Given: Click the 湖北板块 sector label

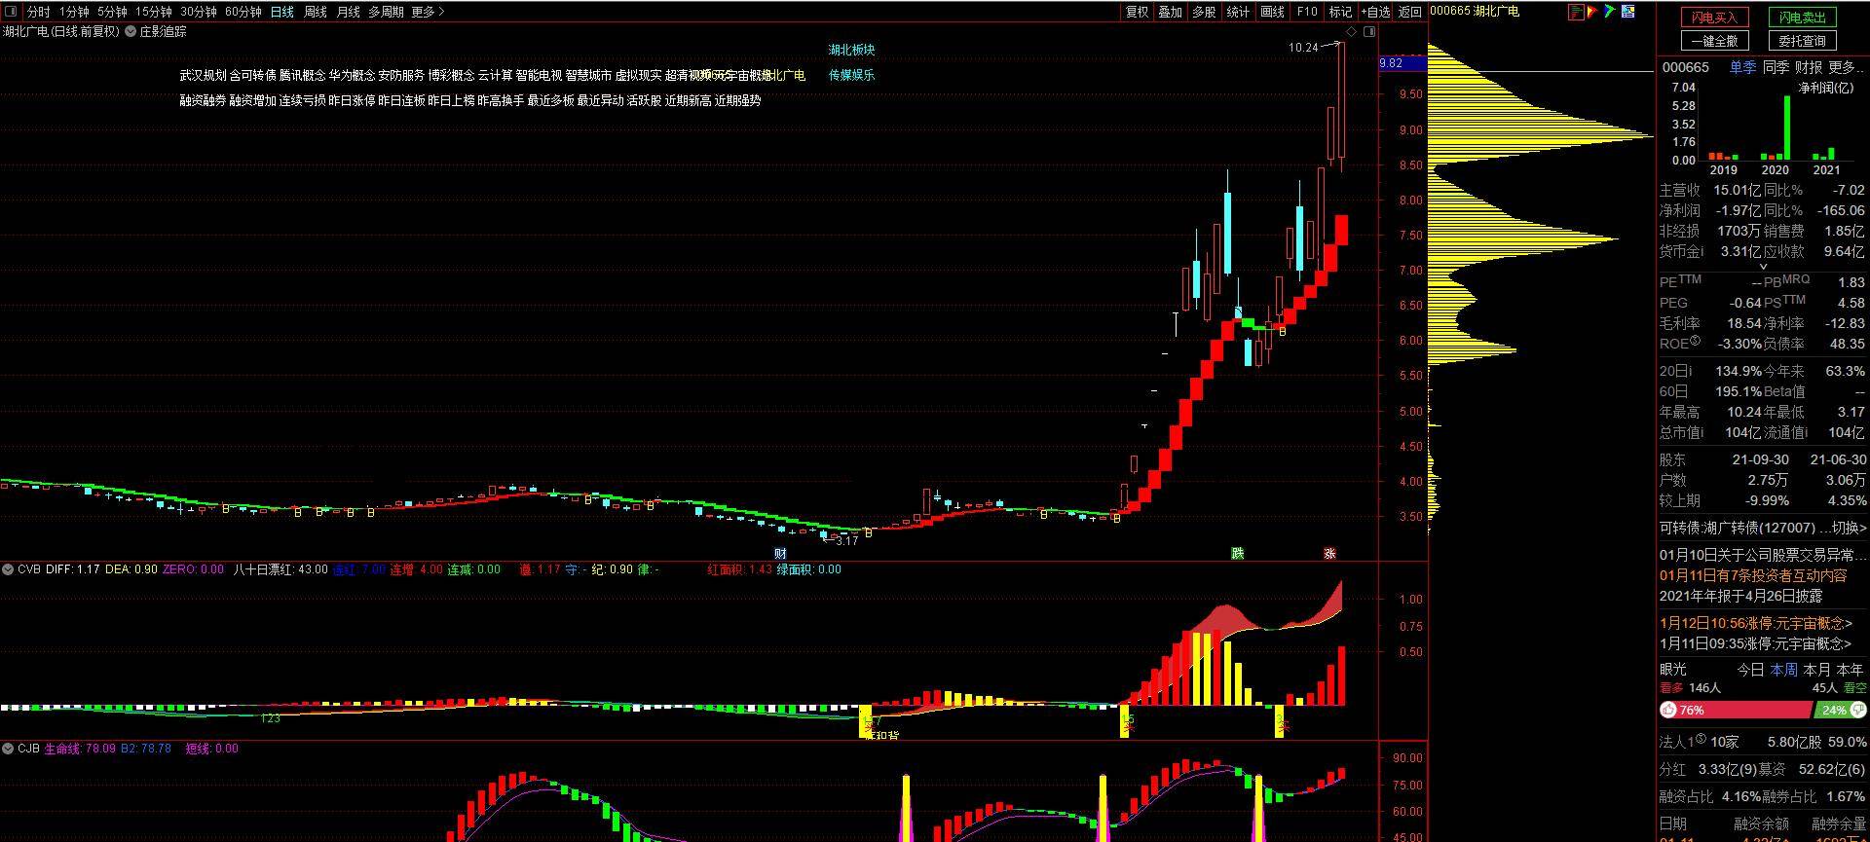Looking at the screenshot, I should pyautogui.click(x=851, y=50).
